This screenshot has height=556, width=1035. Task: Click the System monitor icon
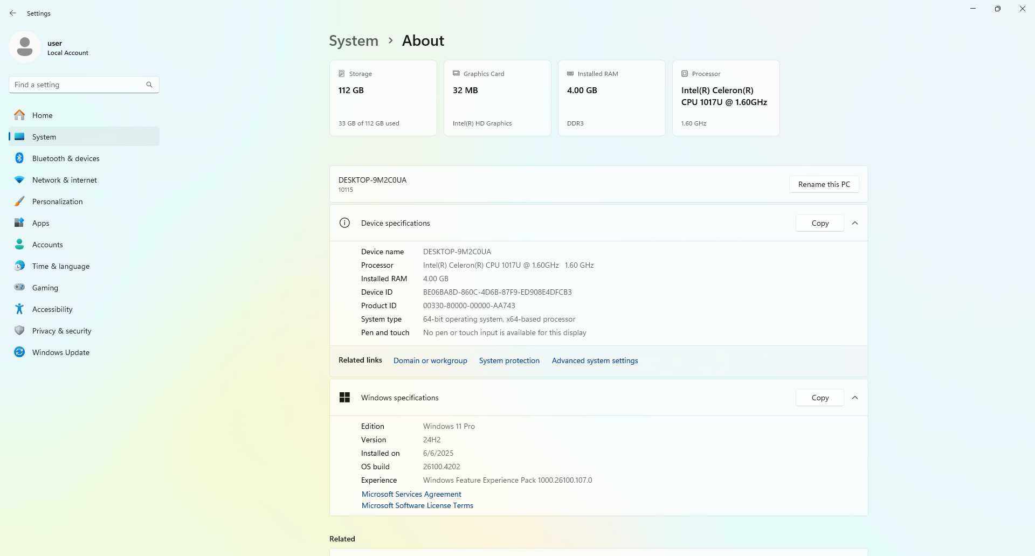[19, 137]
